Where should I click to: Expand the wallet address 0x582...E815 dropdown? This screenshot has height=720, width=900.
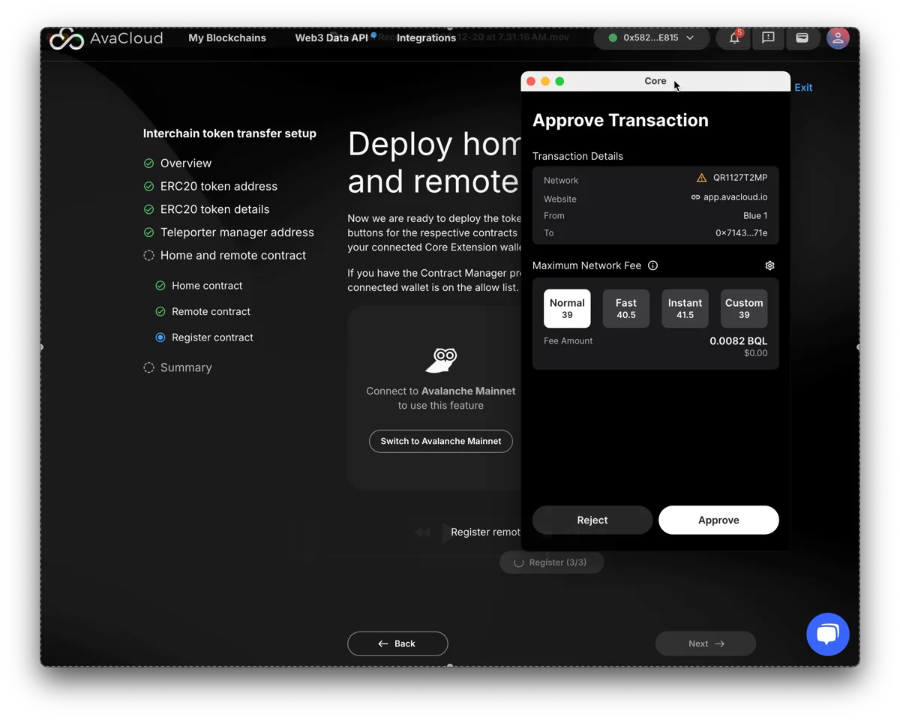click(x=652, y=37)
